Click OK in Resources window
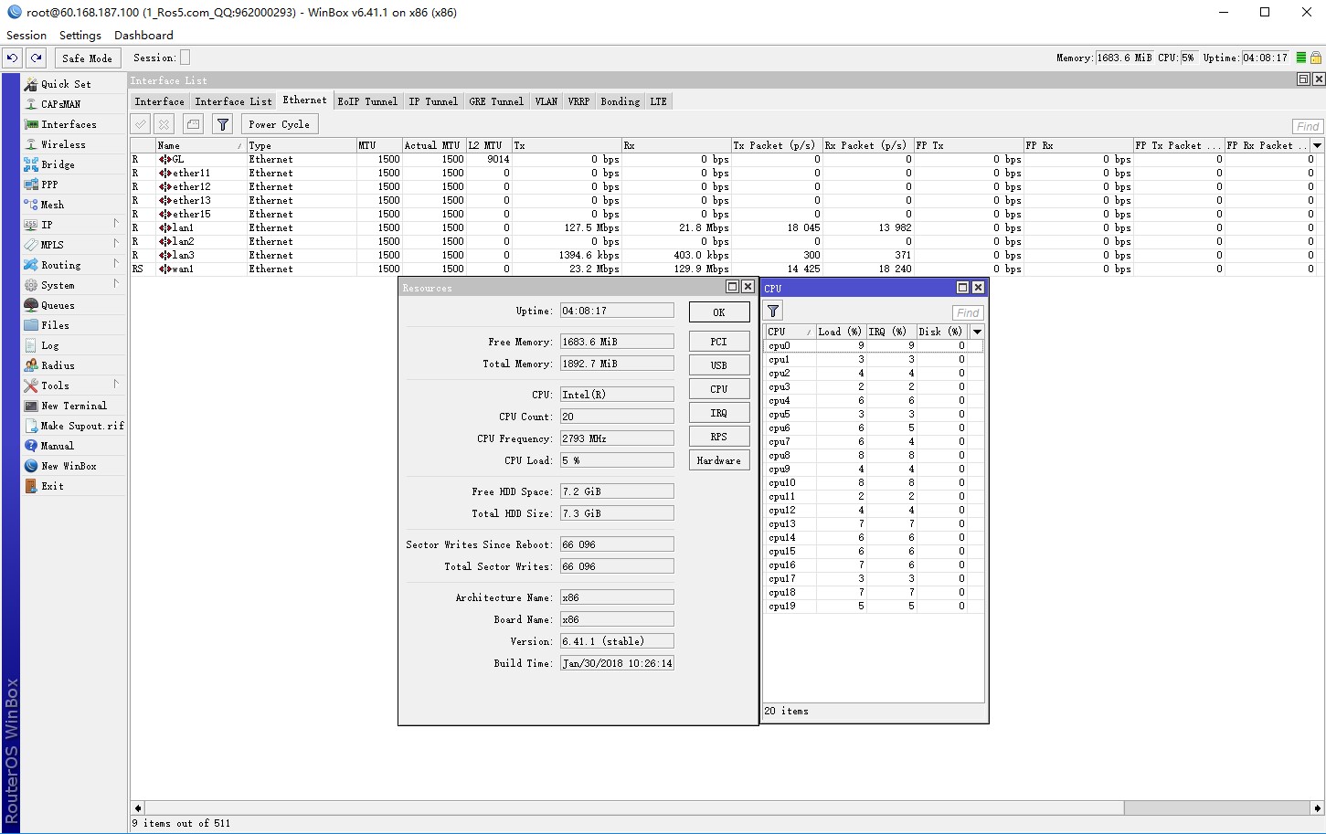This screenshot has width=1326, height=834. [x=719, y=312]
